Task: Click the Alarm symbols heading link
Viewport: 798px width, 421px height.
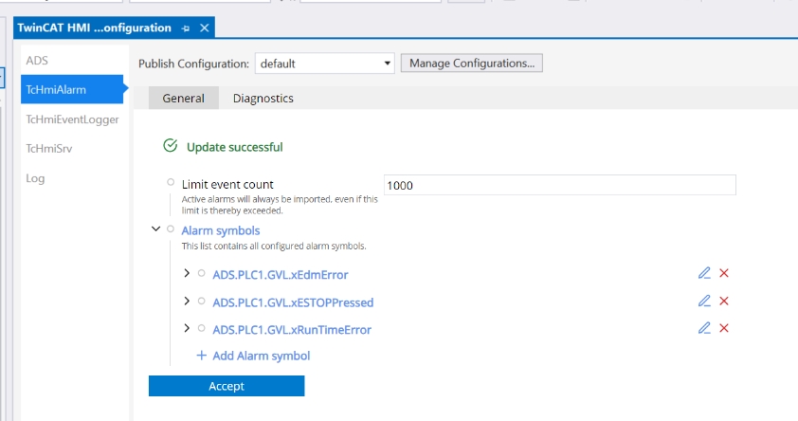Action: coord(221,230)
